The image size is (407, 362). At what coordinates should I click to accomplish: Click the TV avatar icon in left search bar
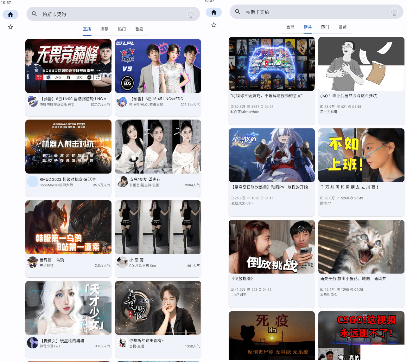(191, 14)
